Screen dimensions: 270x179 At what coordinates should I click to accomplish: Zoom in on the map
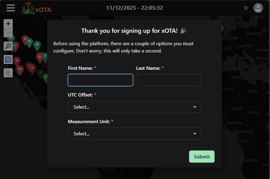(x=8, y=23)
